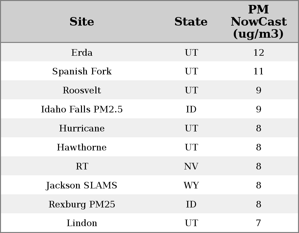
Task: Click the WY state cell
Action: click(191, 185)
